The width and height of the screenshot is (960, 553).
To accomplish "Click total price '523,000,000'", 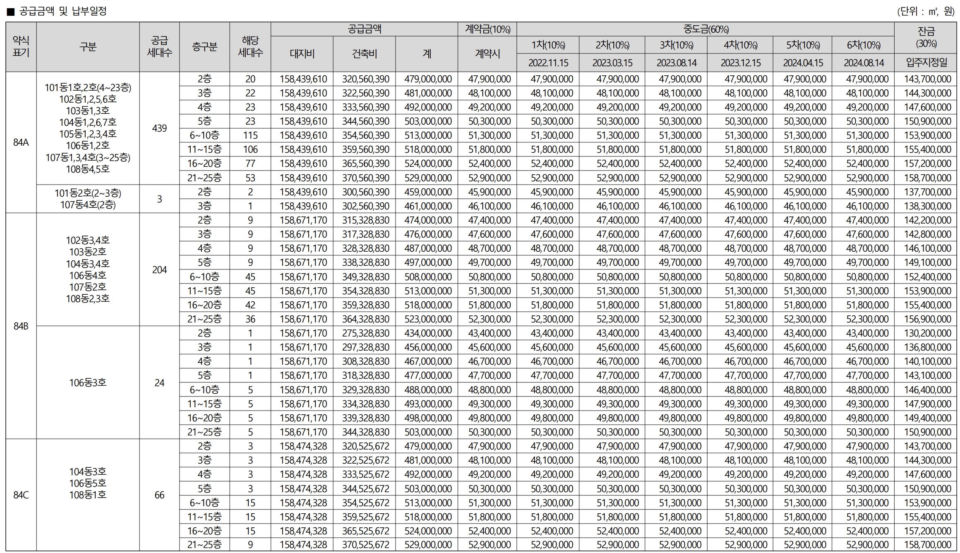I will pyautogui.click(x=428, y=319).
